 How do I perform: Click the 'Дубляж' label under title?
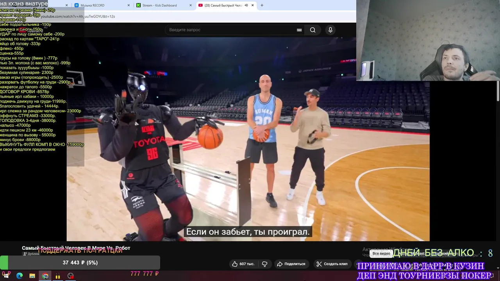(32, 254)
